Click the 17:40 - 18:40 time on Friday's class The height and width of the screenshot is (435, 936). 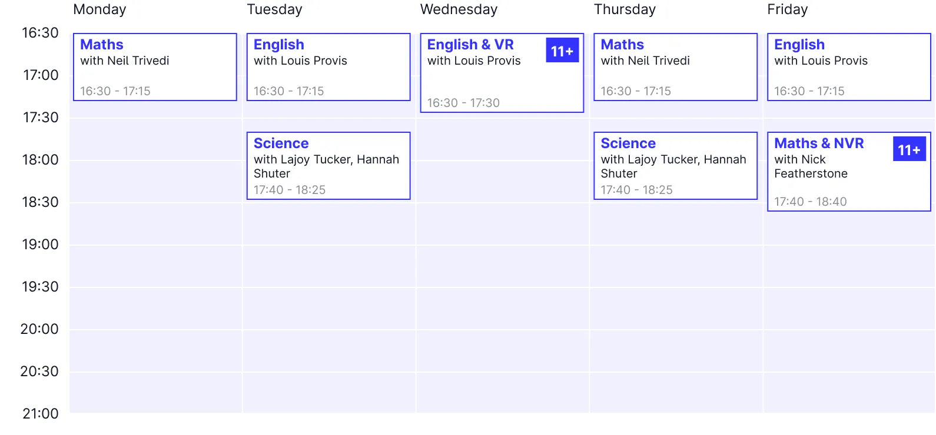click(810, 202)
